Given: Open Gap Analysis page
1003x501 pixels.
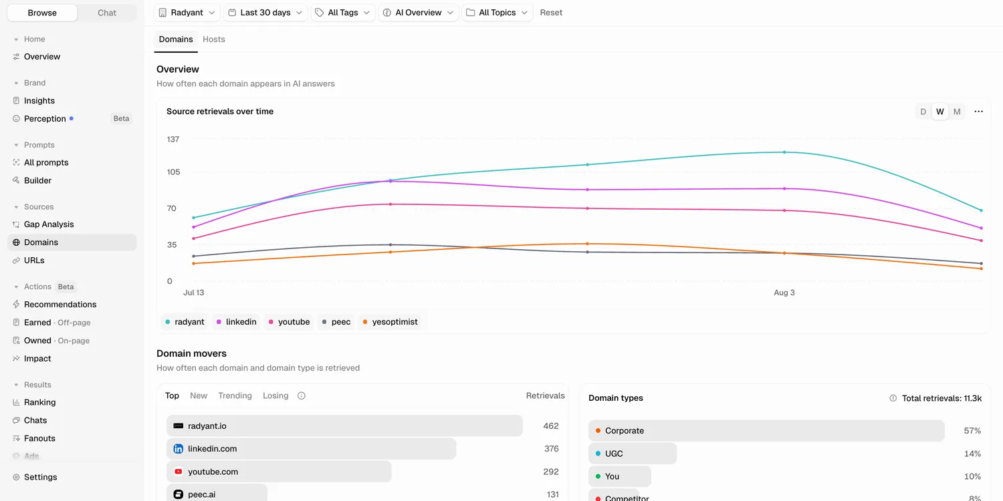Looking at the screenshot, I should coord(49,224).
